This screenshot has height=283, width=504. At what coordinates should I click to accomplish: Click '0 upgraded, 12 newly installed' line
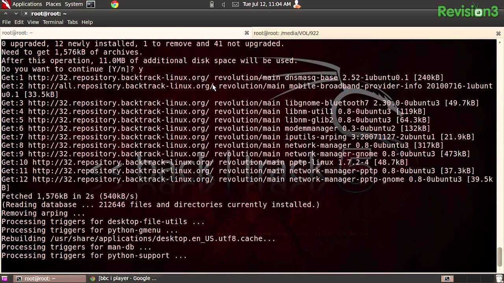143,44
